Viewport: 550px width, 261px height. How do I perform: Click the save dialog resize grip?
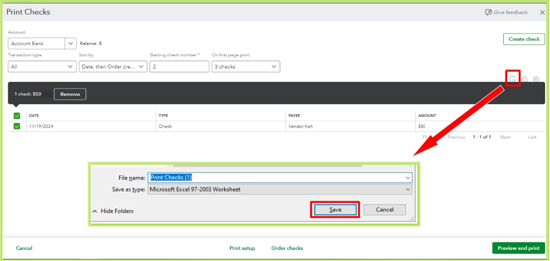412,219
